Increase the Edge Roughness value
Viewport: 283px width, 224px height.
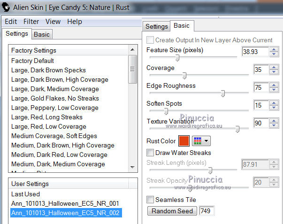[274, 85]
